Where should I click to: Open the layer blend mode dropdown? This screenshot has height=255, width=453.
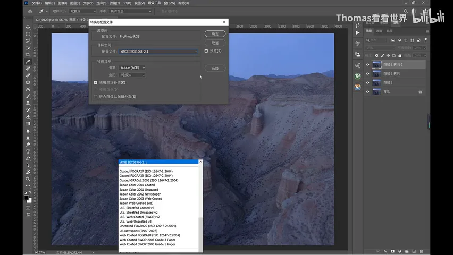pyautogui.click(x=380, y=48)
